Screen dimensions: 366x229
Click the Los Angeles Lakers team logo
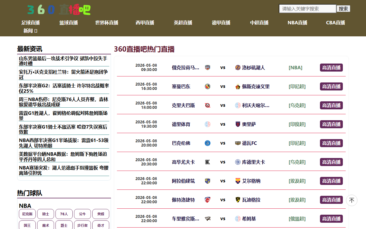tap(238, 68)
